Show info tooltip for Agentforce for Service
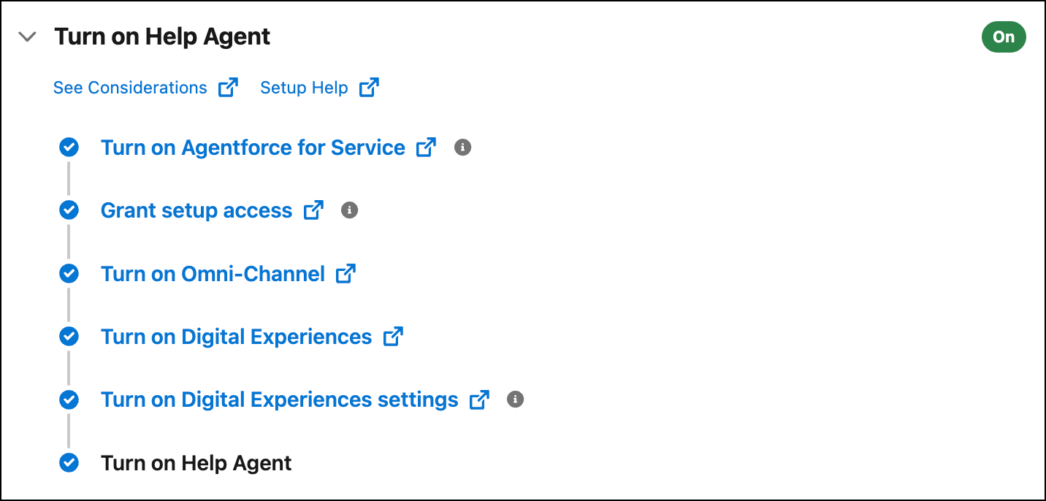Viewport: 1046px width, 501px height. (x=462, y=148)
